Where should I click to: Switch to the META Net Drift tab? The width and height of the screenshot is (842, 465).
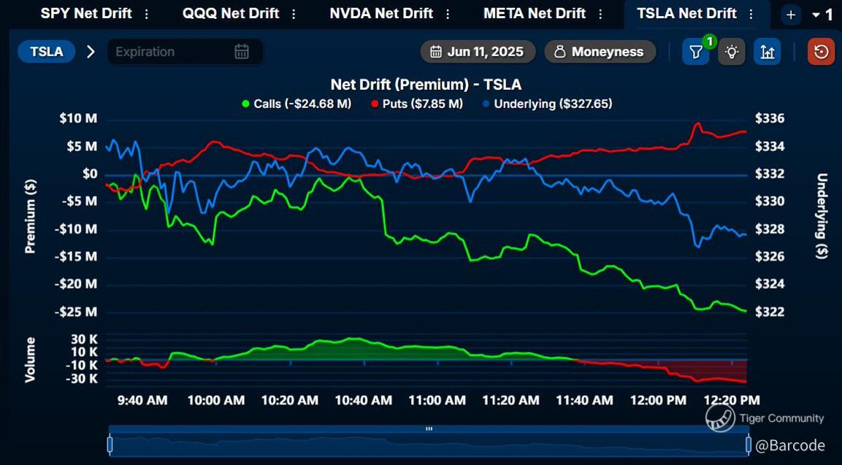click(535, 13)
